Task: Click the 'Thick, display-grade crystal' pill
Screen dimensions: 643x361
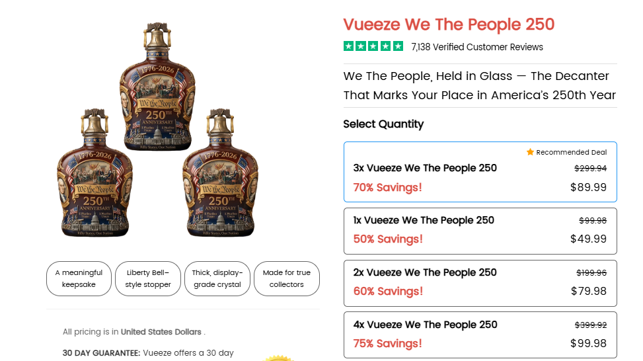Action: [x=217, y=278]
